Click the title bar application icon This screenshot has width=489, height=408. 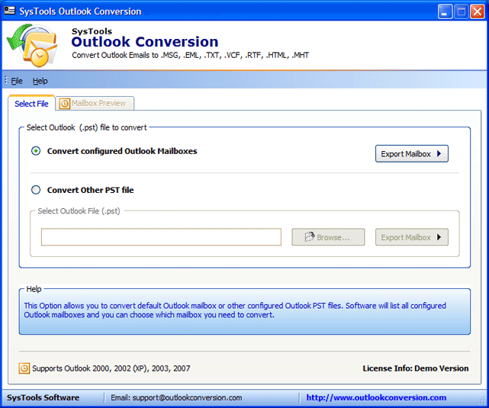click(x=10, y=11)
